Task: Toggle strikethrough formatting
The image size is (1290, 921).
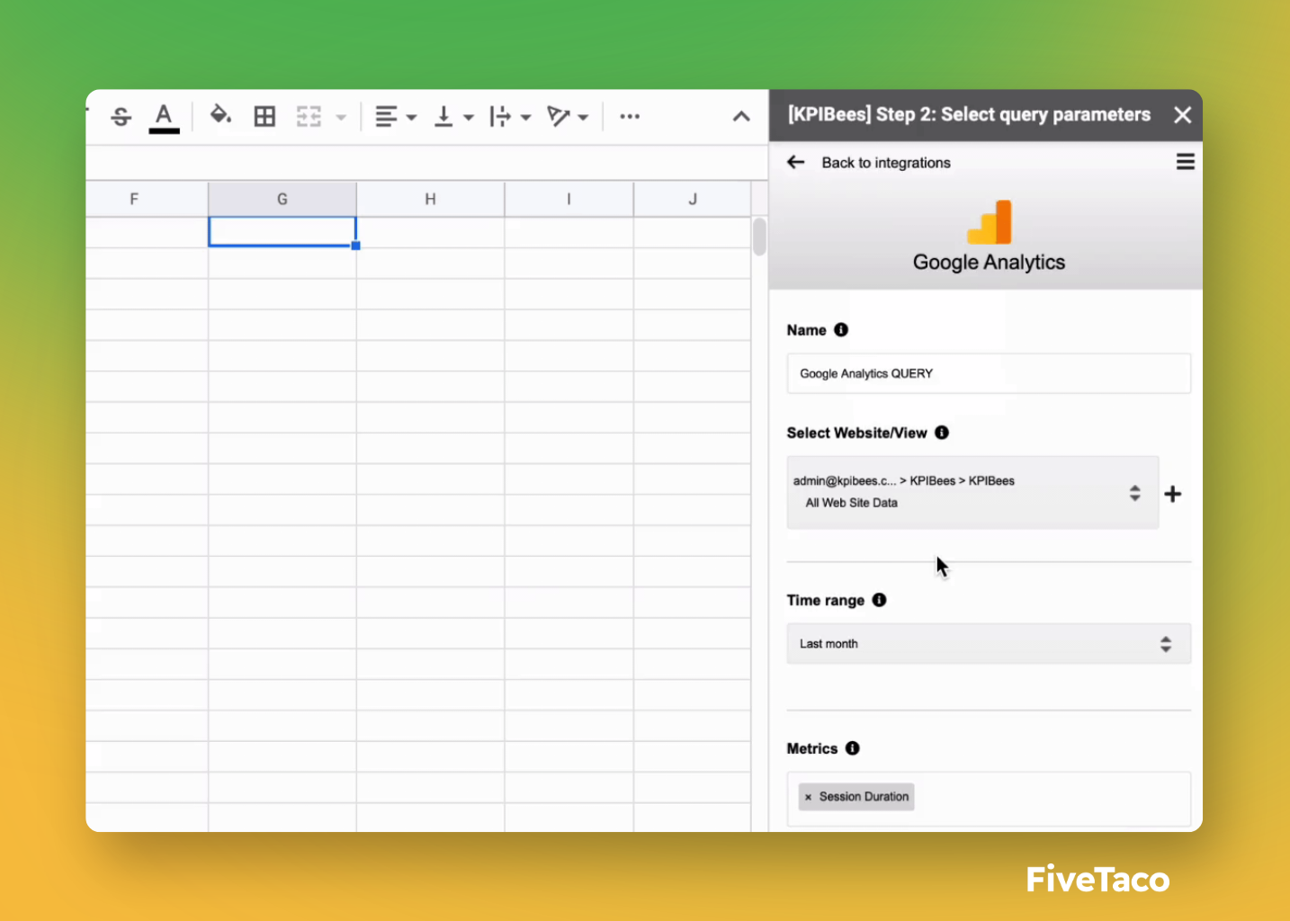Action: [121, 117]
